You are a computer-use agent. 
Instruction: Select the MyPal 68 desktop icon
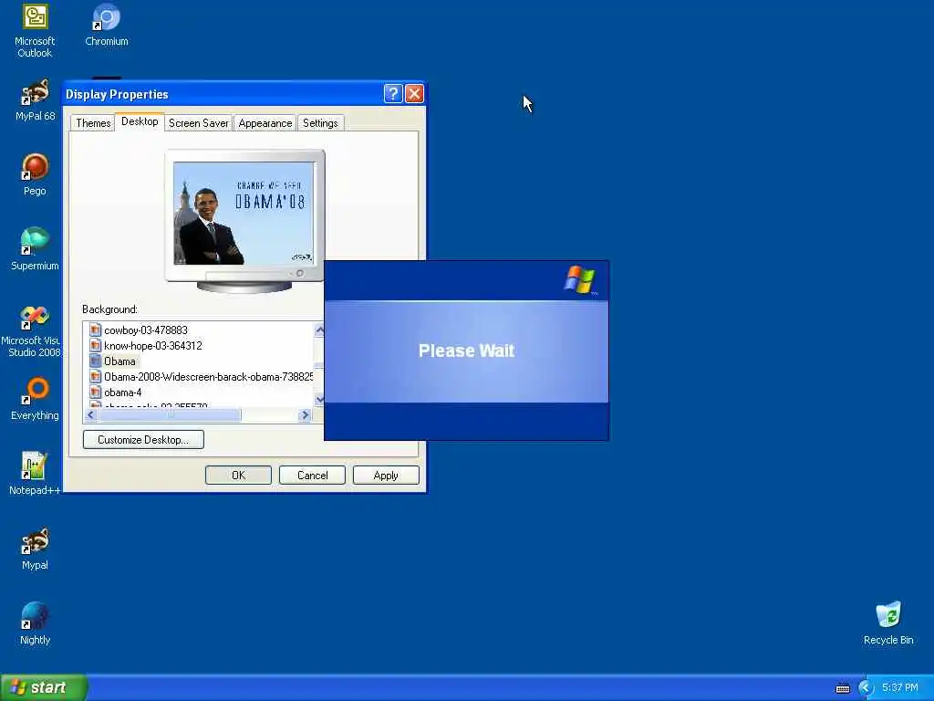click(x=36, y=100)
